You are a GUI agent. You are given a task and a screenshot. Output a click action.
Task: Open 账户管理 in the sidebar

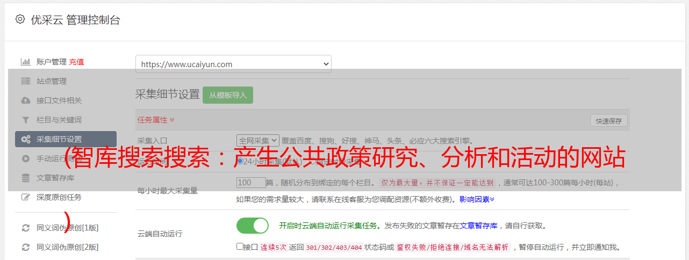(52, 62)
